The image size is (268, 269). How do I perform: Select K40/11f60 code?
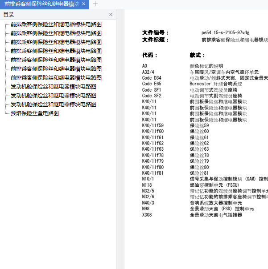[x=153, y=131]
